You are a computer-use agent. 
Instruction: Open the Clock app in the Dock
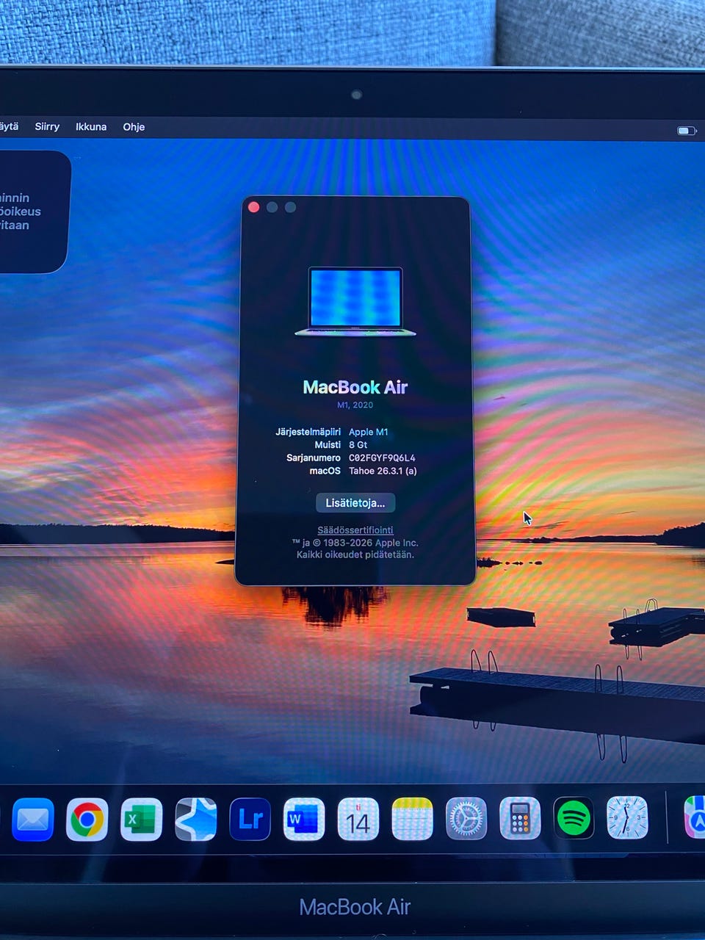627,817
